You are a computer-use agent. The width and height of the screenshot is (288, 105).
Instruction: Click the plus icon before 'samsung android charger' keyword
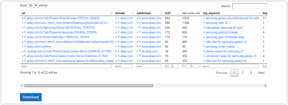tap(204, 32)
